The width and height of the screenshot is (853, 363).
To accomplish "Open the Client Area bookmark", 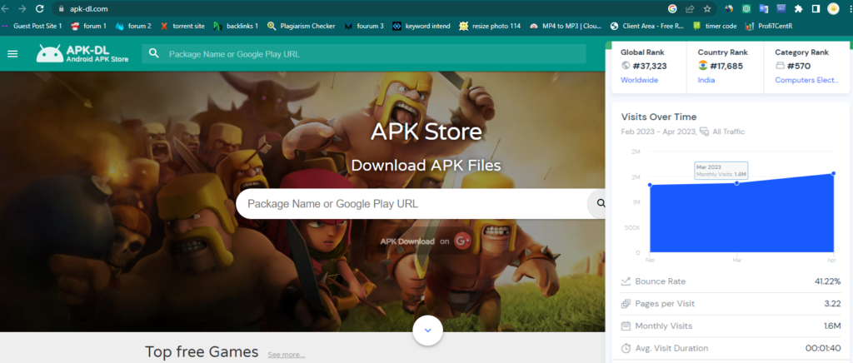I will click(x=647, y=26).
